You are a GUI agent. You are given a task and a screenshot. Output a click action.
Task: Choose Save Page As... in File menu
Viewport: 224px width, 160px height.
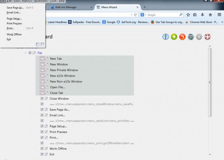[23, 8]
